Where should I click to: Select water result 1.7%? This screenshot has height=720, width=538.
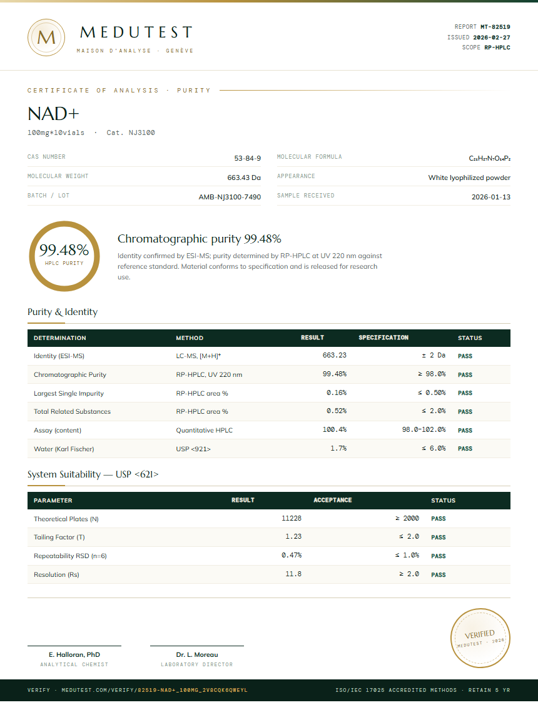click(x=338, y=448)
